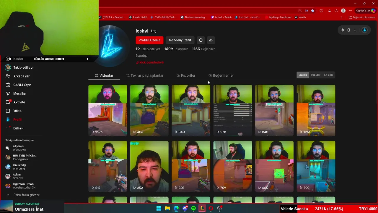
Task: Sort videos by En son
Action: click(x=303, y=75)
